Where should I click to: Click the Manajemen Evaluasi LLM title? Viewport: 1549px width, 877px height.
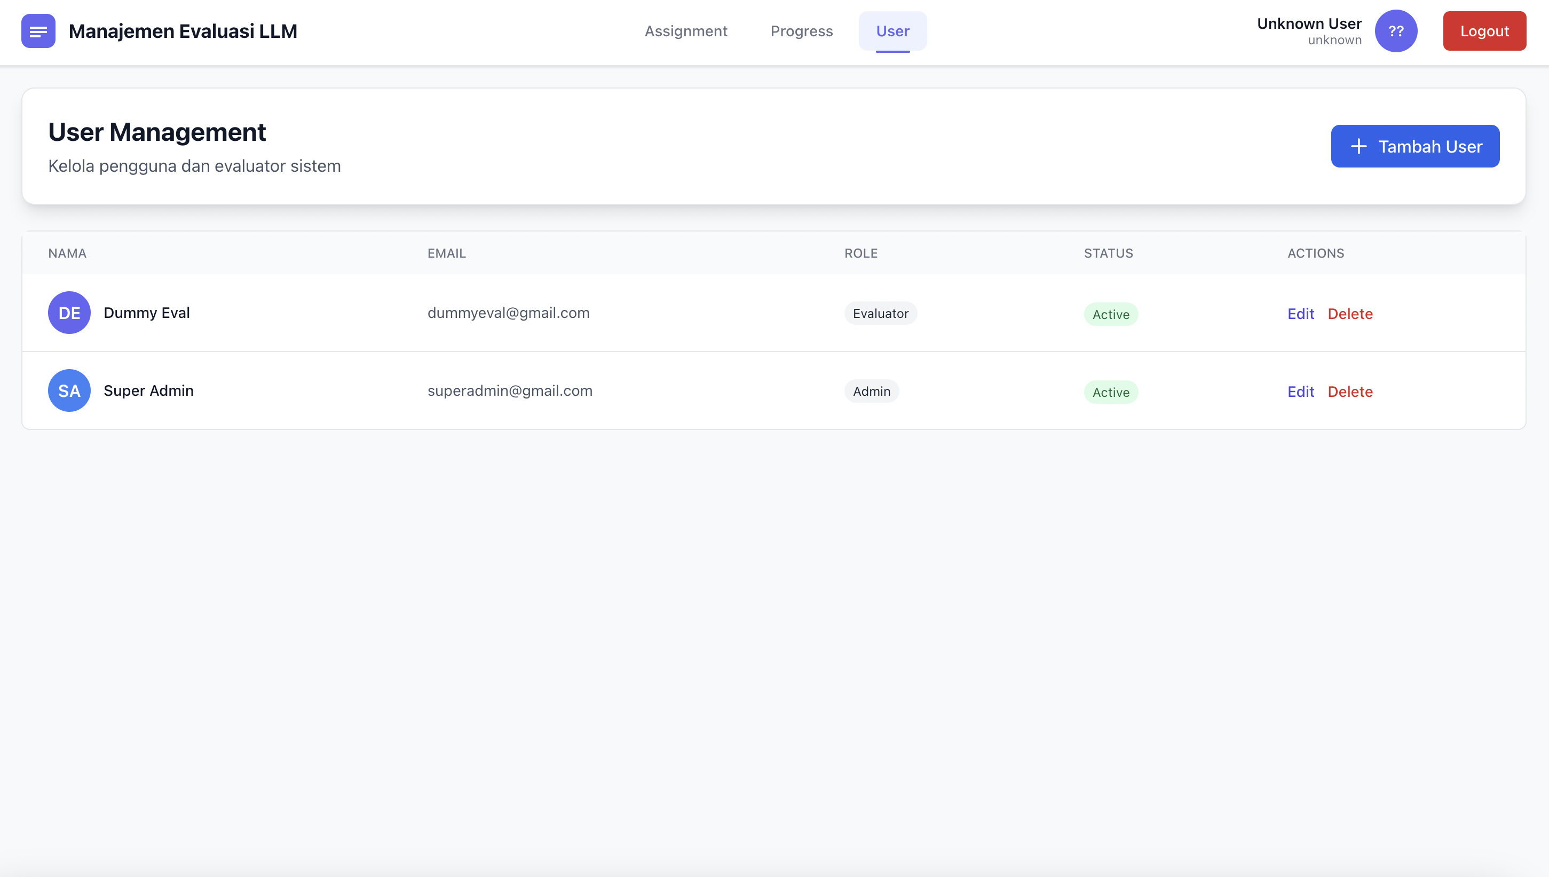tap(183, 31)
